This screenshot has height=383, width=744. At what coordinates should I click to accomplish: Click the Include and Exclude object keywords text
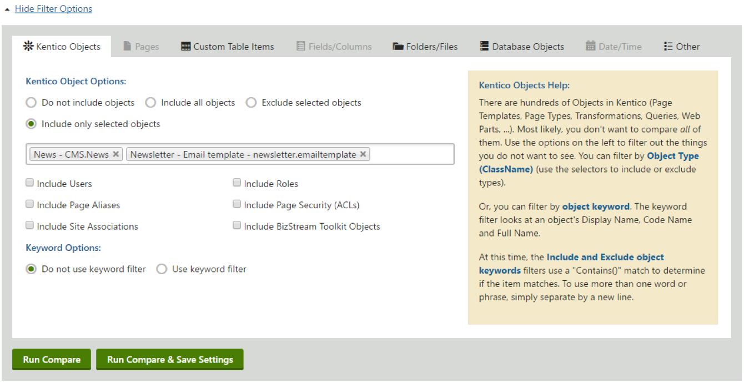[x=571, y=264]
